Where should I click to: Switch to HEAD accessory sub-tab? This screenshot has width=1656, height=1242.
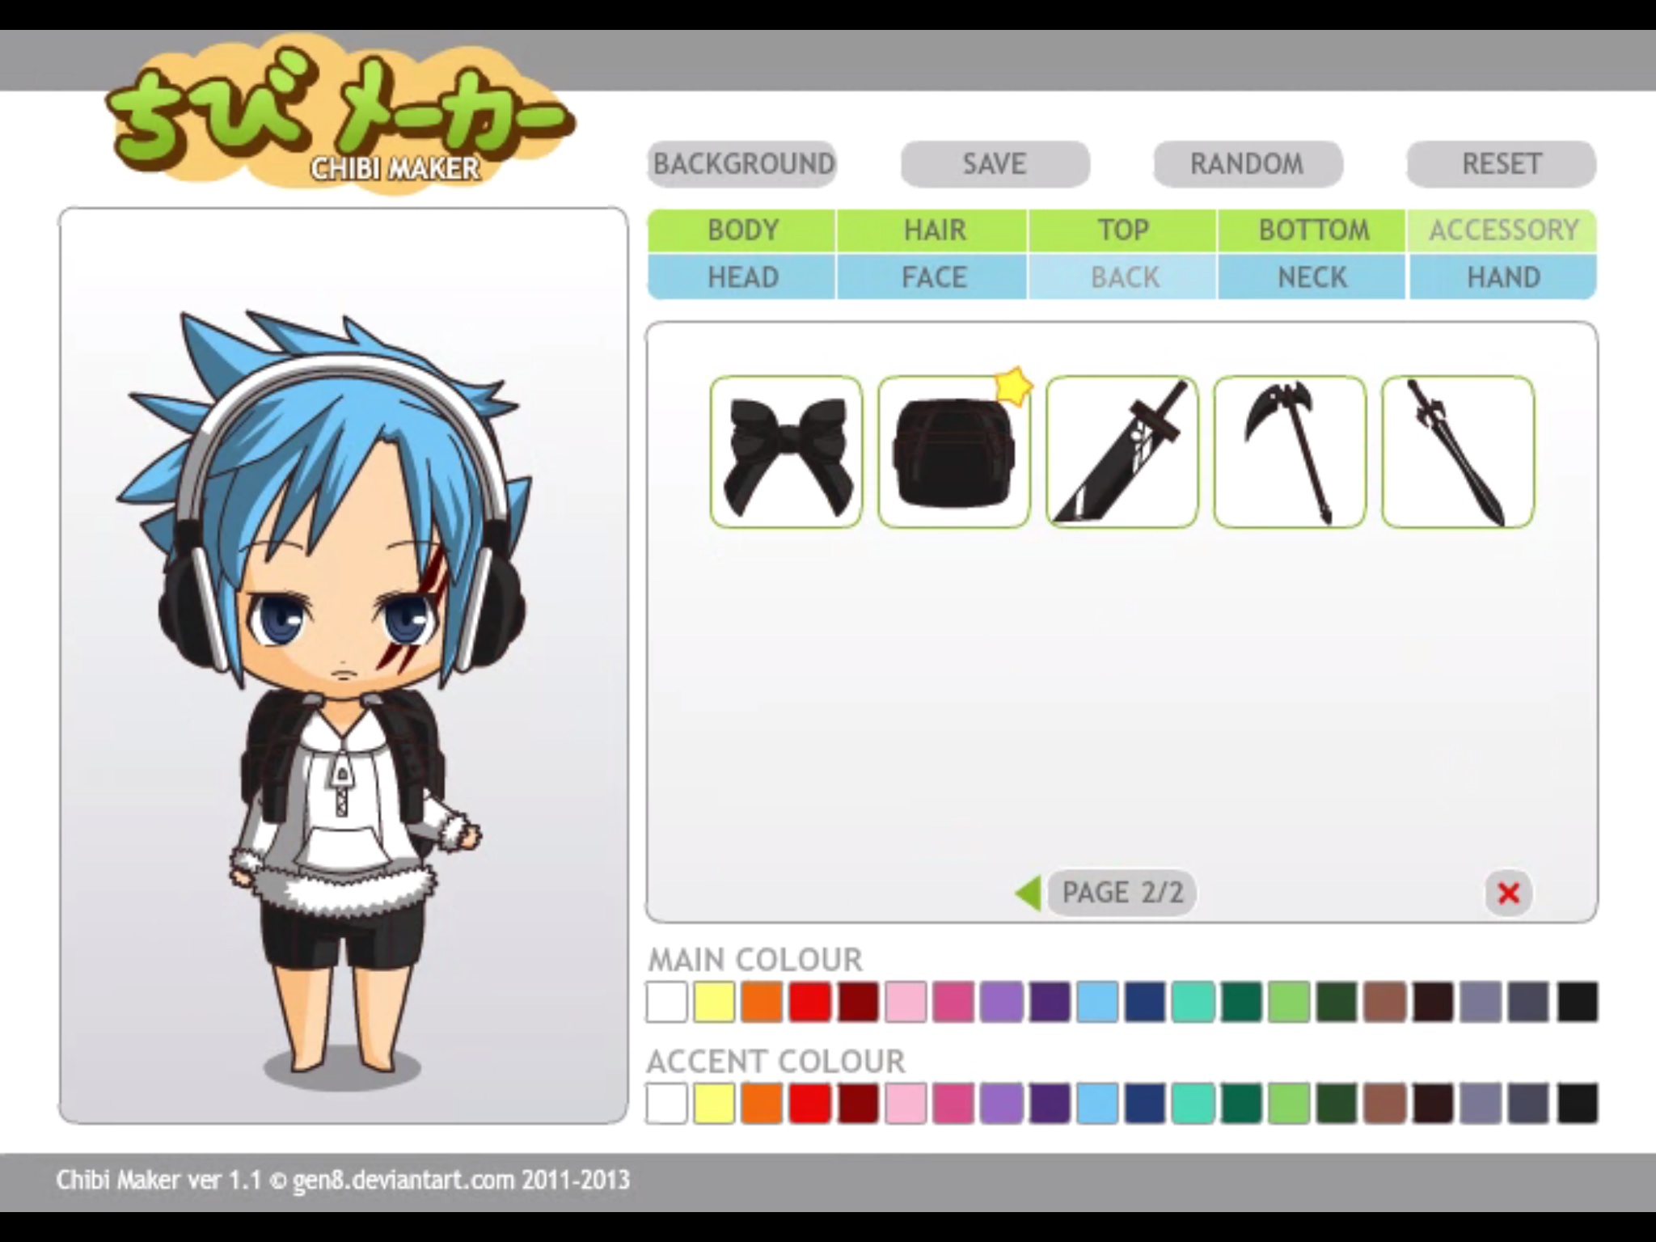742,277
